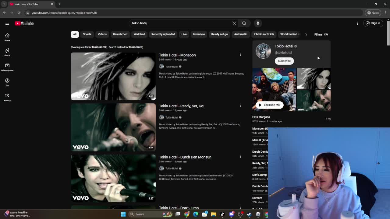Open the You section in the sidebar
The width and height of the screenshot is (390, 219).
(7, 82)
